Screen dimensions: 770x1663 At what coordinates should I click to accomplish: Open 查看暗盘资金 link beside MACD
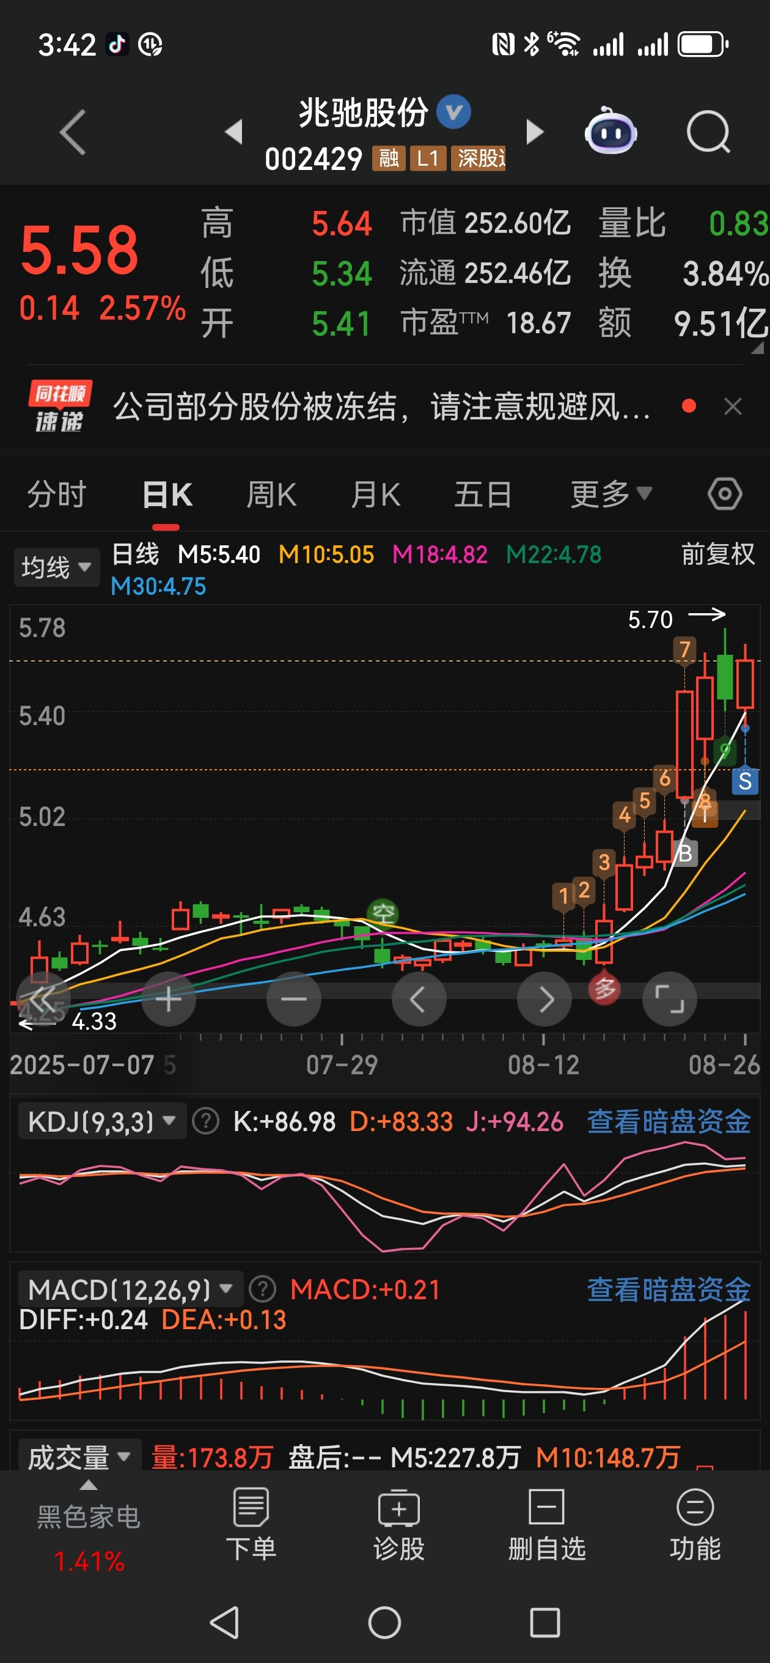(669, 1289)
